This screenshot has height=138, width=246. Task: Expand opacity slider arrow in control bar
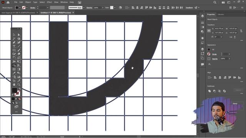[103, 8]
